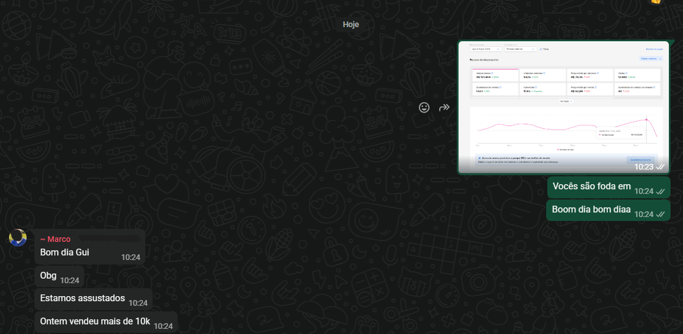Viewport: 683px width, 334px height.
Task: Select the "Hoje" date divider label
Action: (351, 24)
